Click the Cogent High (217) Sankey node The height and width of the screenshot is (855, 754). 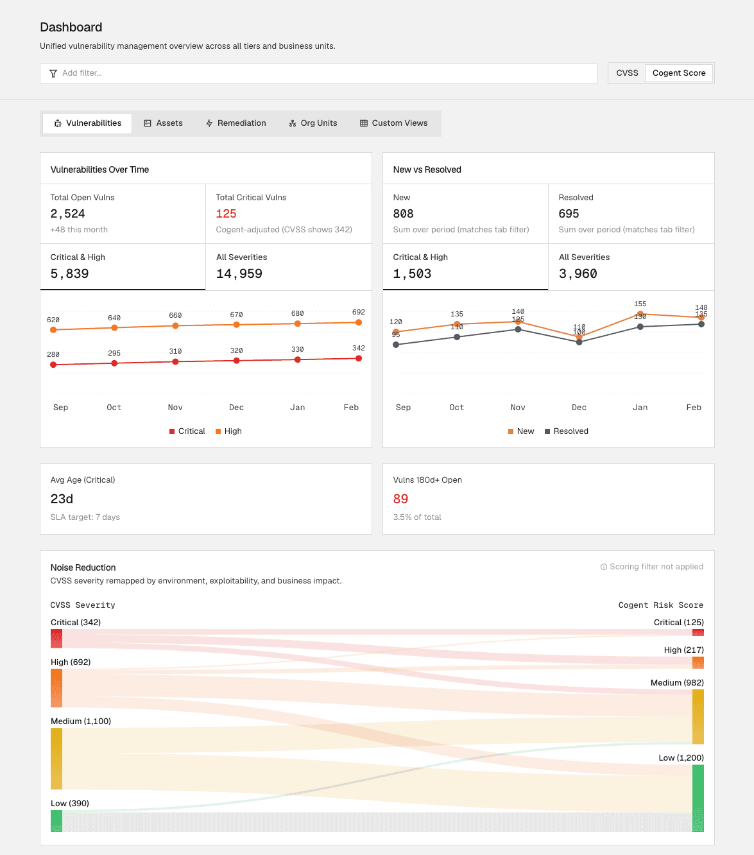coord(698,662)
